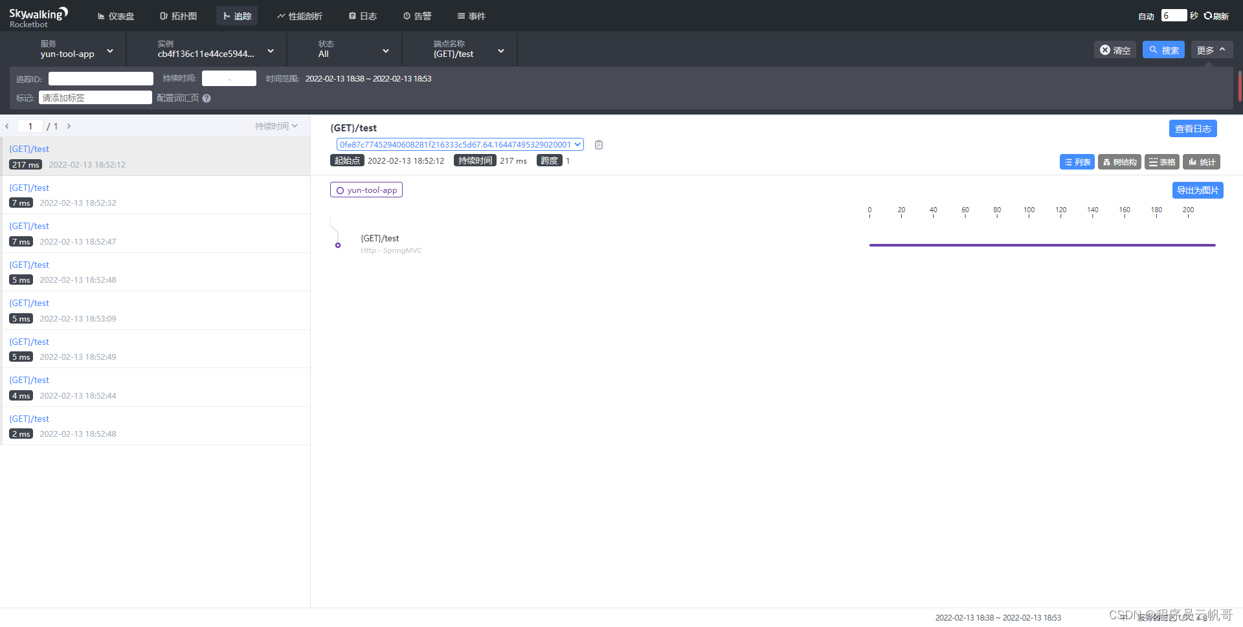Switch to 列表 list view
The image size is (1243, 627).
[1077, 162]
